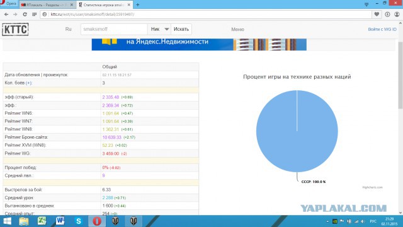Click the blue СССР pie chart slice
This screenshot has width=403, height=227.
(x=297, y=131)
